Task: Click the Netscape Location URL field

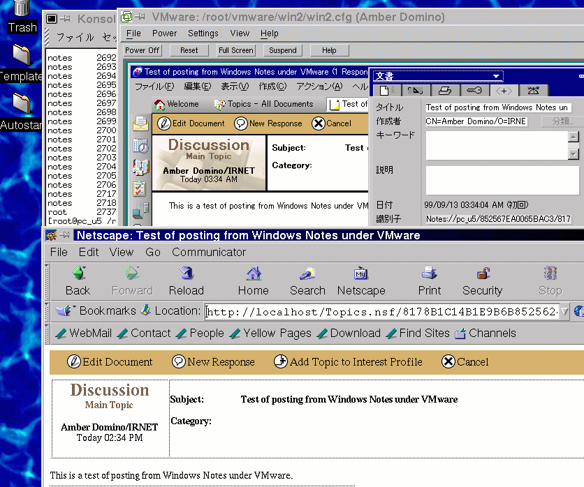Action: [382, 311]
